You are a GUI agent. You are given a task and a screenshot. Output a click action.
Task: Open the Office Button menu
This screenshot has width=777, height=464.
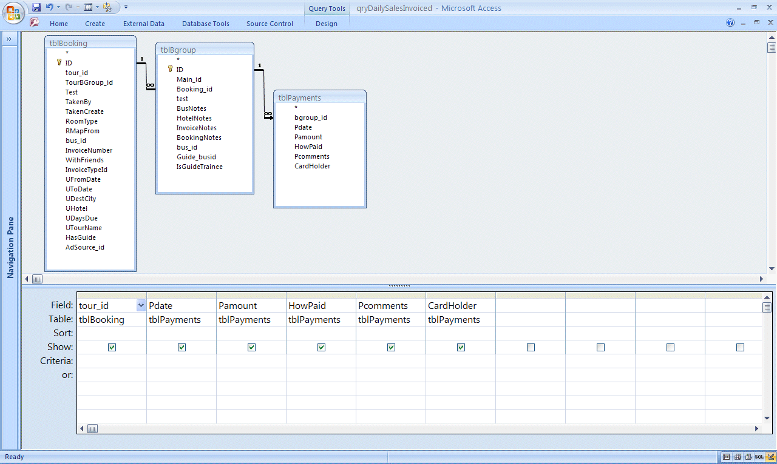[x=13, y=12]
